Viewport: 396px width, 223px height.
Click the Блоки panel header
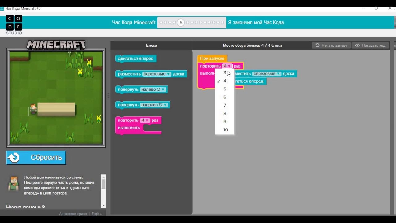(152, 45)
